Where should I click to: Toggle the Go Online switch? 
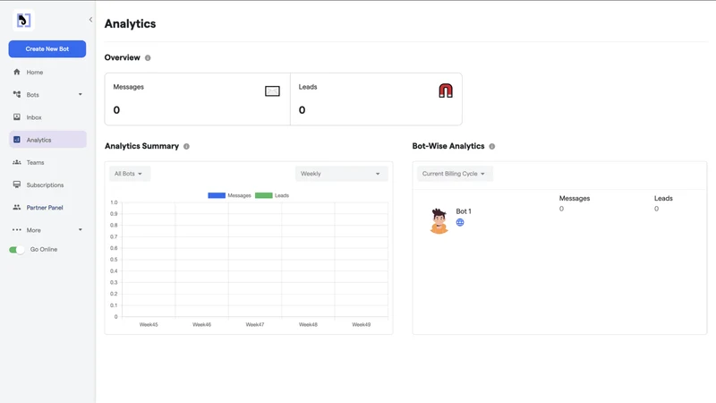tap(17, 250)
